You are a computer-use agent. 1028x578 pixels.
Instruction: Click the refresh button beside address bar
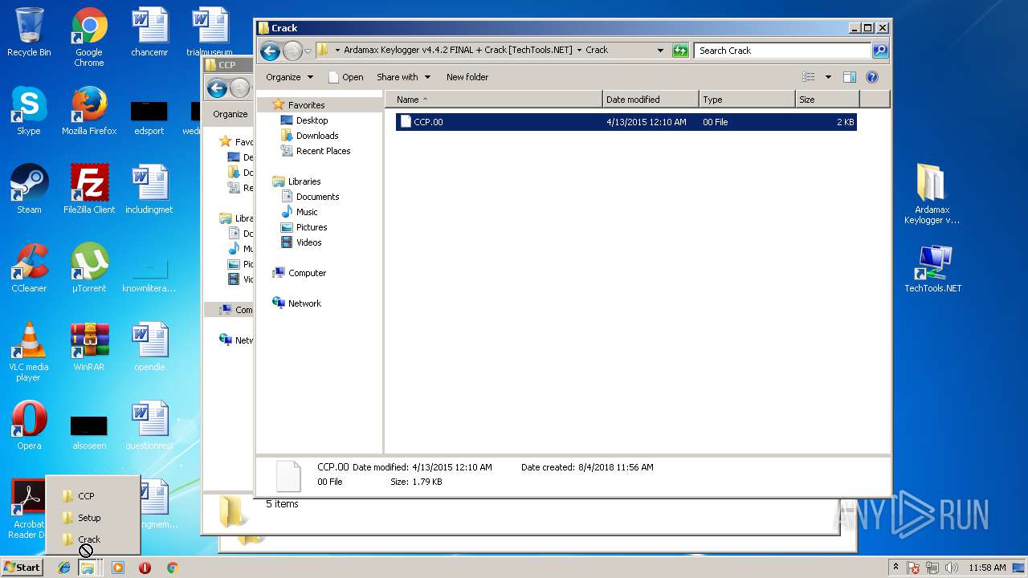click(680, 51)
